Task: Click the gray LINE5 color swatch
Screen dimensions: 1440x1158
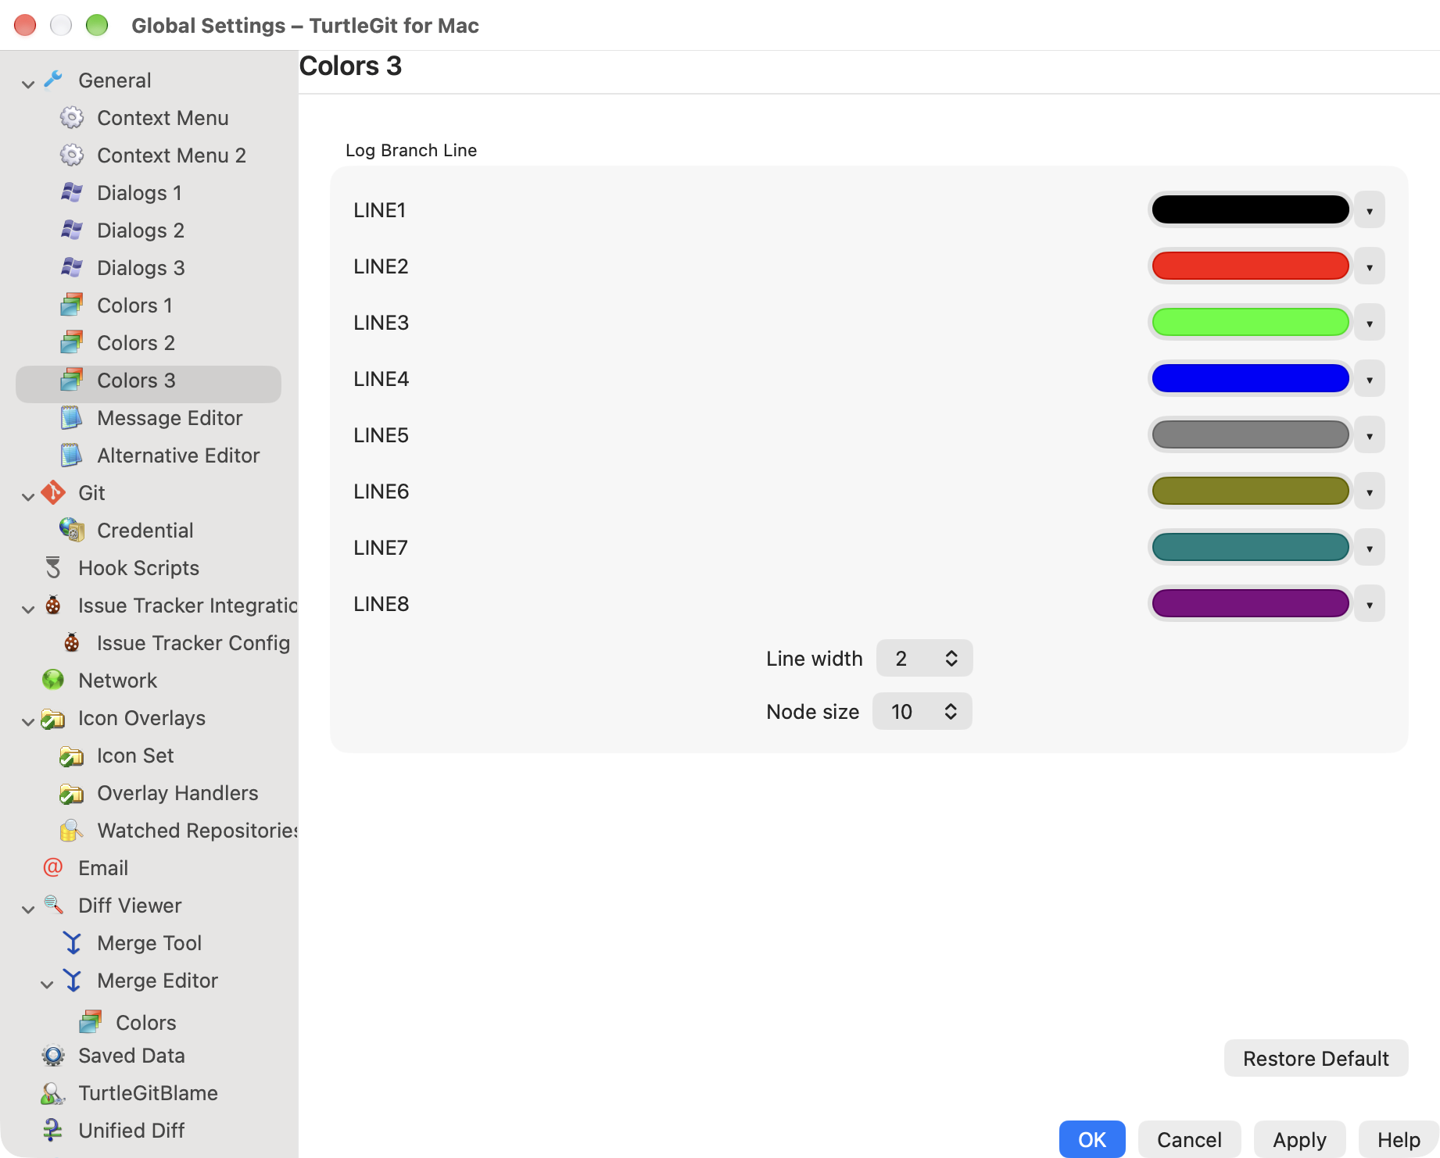Action: [1250, 434]
